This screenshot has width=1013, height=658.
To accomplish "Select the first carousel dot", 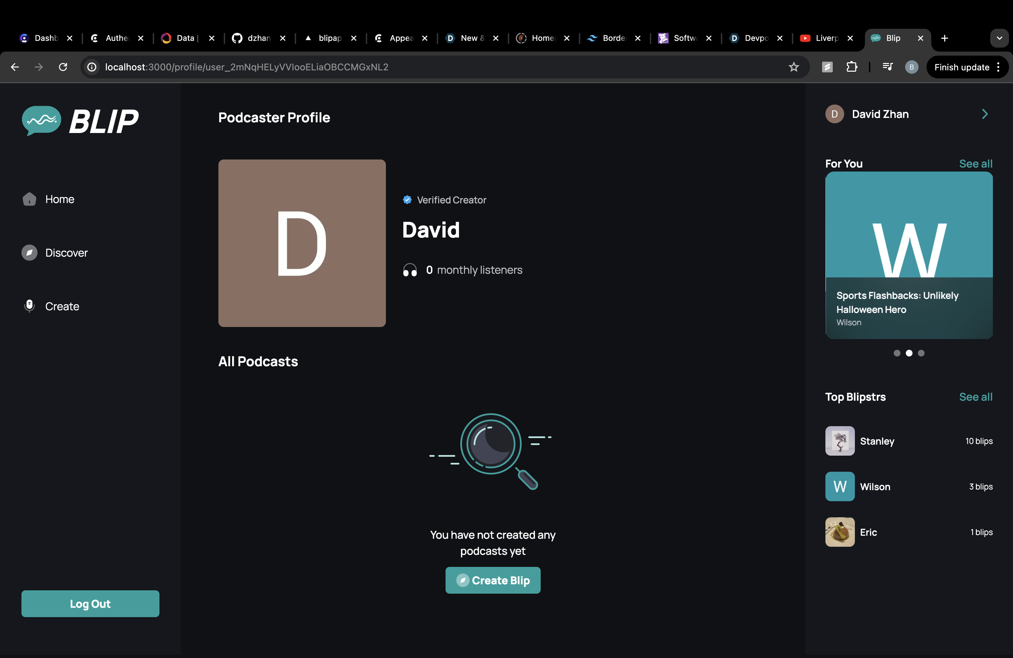I will (x=897, y=353).
